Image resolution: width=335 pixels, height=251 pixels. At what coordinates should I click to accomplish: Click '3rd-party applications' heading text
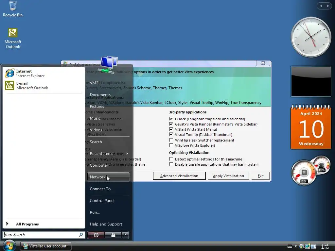[x=187, y=112]
